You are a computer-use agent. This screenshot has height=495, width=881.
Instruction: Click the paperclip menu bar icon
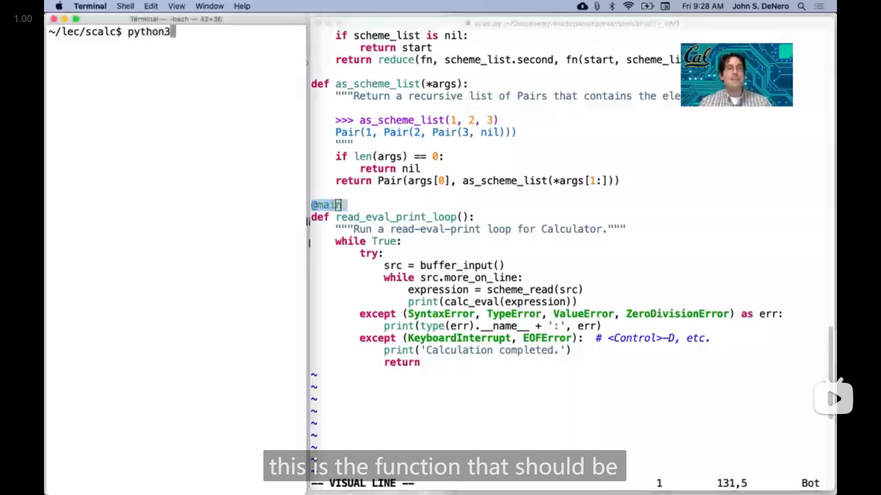pyautogui.click(x=597, y=6)
